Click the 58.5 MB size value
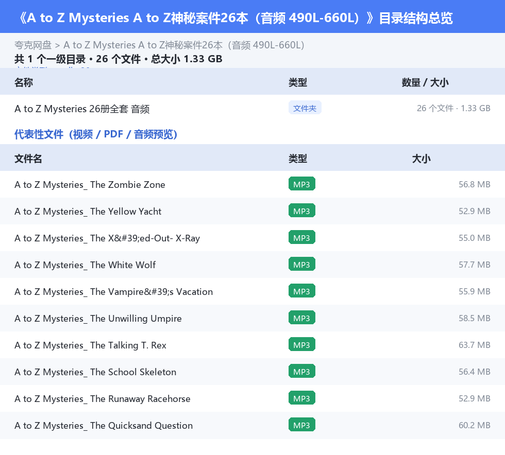Viewport: 505px width, 455px height. (475, 318)
